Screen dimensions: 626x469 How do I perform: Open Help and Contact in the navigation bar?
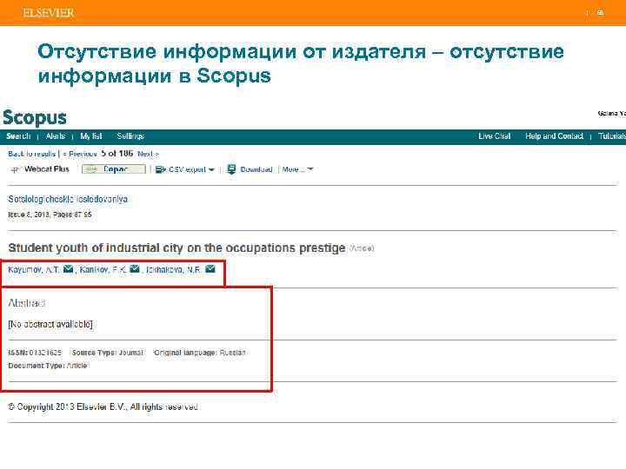click(554, 136)
